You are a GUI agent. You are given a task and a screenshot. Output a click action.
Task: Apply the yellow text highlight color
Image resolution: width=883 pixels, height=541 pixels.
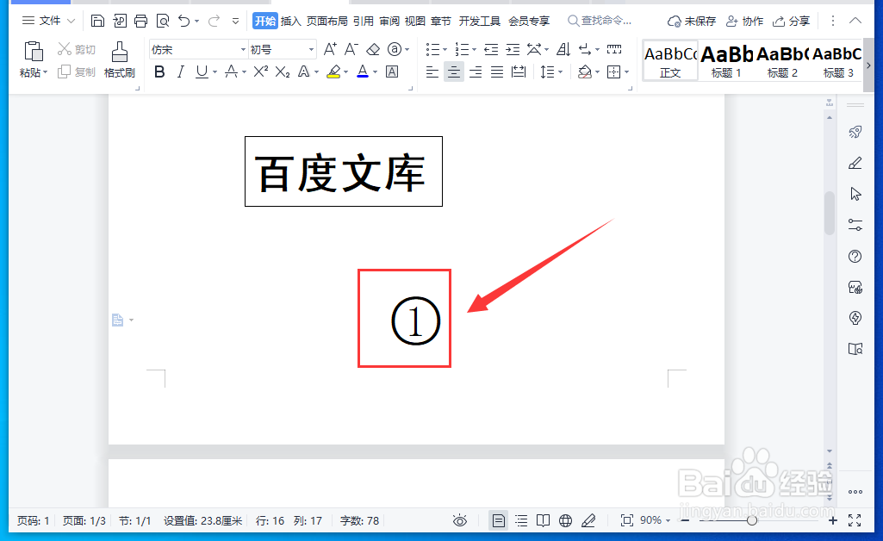click(333, 72)
